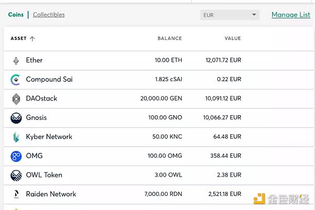Image resolution: width=315 pixels, height=210 pixels.
Task: Click the Kyber Network 64.48 EUR value
Action: pos(228,137)
